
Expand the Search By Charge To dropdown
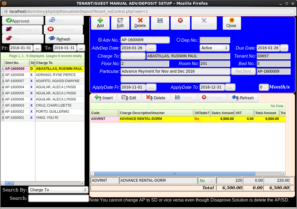(58, 190)
